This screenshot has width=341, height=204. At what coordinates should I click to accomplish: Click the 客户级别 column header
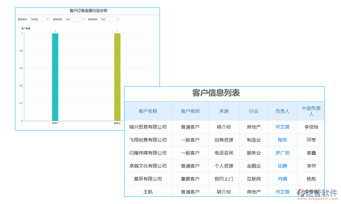pos(190,111)
